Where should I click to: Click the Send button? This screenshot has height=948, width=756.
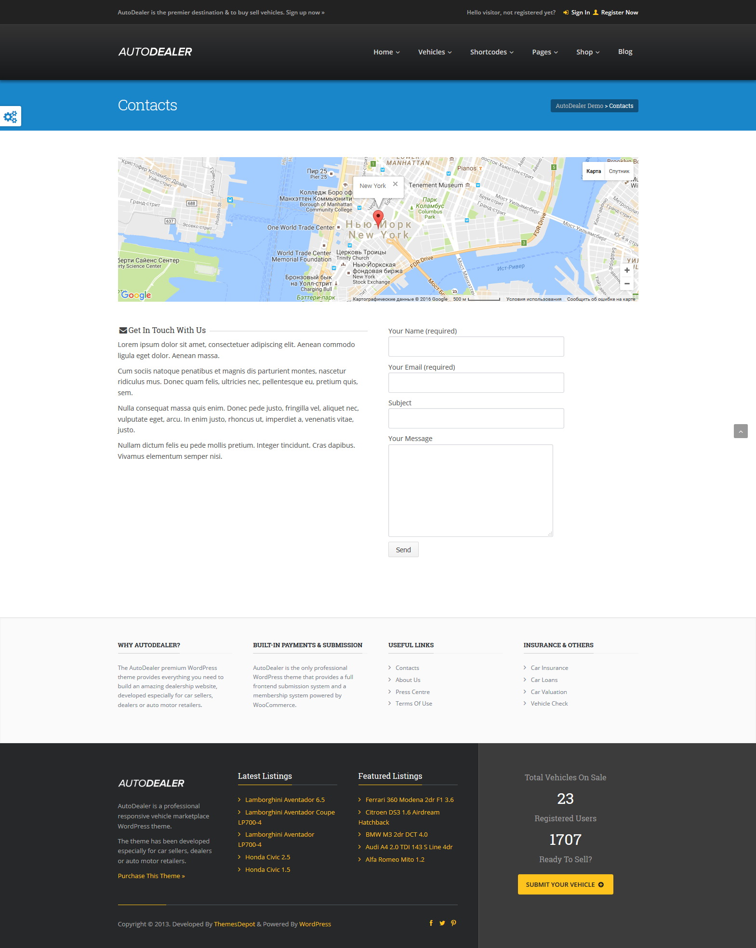[403, 550]
